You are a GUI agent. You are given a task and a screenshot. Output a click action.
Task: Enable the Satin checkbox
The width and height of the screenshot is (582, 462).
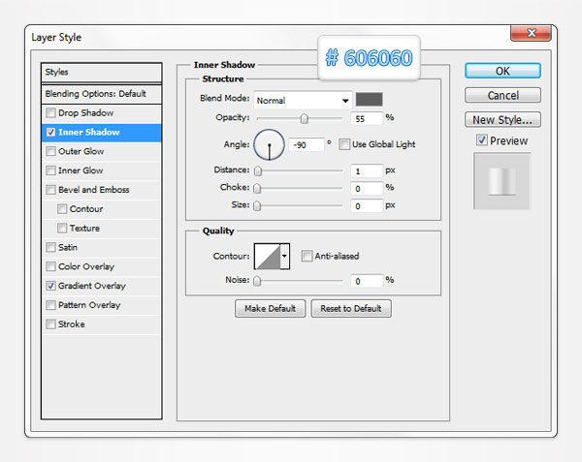coord(50,247)
